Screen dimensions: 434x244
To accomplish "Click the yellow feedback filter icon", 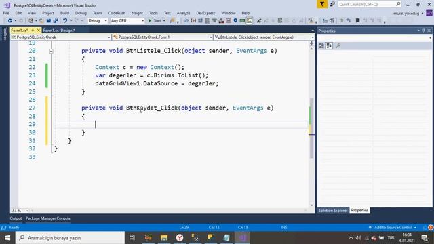I will tap(322, 4).
